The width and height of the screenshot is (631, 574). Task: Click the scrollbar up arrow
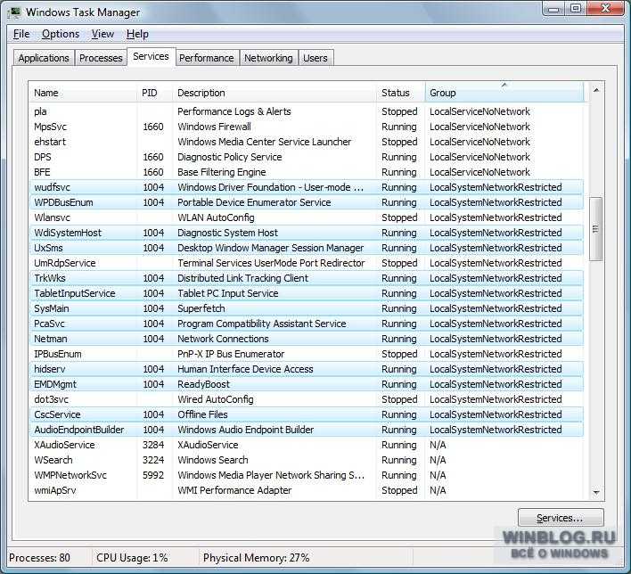tap(596, 90)
